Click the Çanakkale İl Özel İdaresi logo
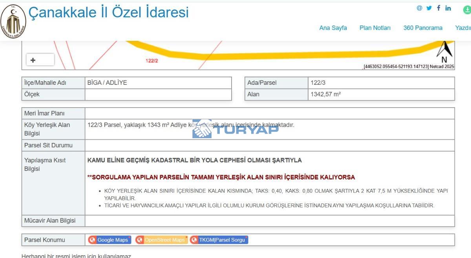The image size is (471, 258). point(13,22)
